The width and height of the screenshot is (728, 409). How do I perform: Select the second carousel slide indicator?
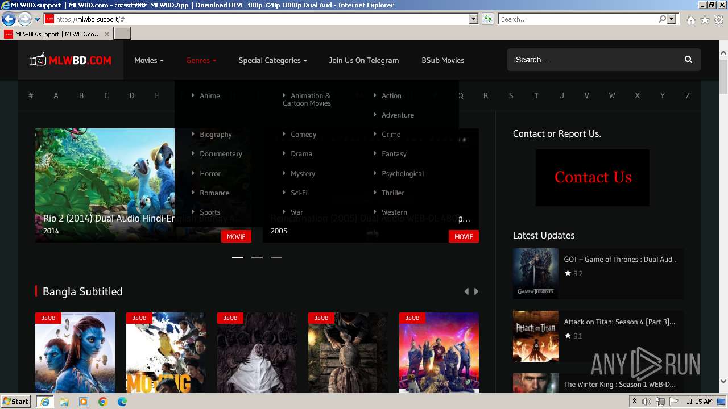click(257, 257)
